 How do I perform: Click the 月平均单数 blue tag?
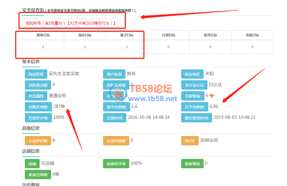194,107
